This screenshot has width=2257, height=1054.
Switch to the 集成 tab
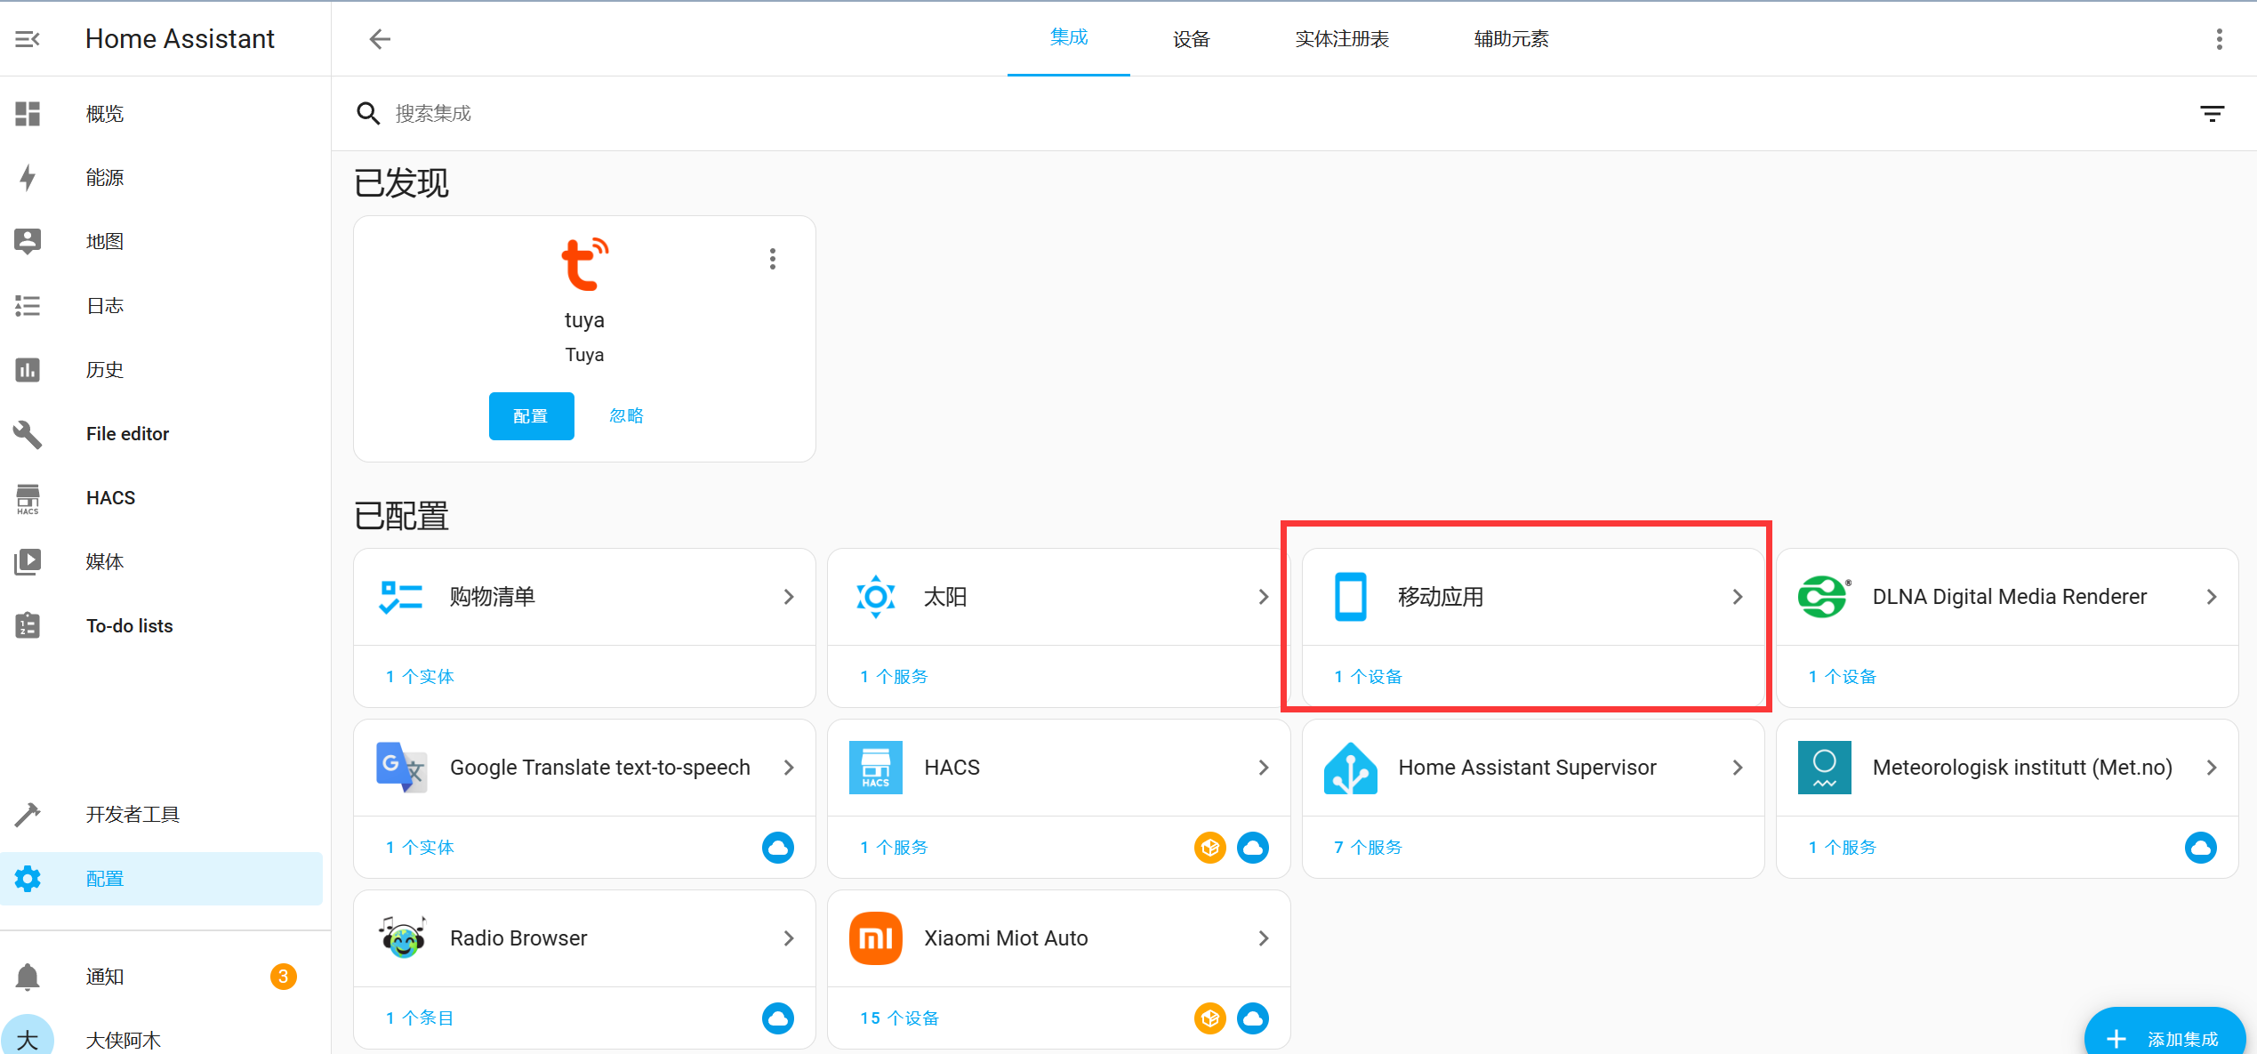point(1069,38)
